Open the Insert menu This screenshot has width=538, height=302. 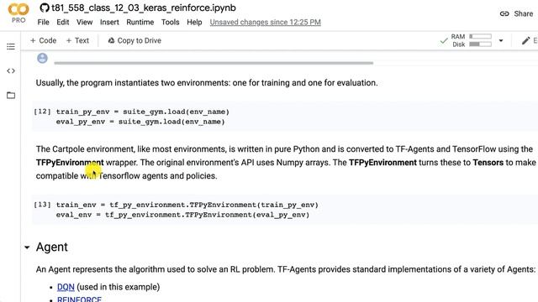tap(109, 23)
